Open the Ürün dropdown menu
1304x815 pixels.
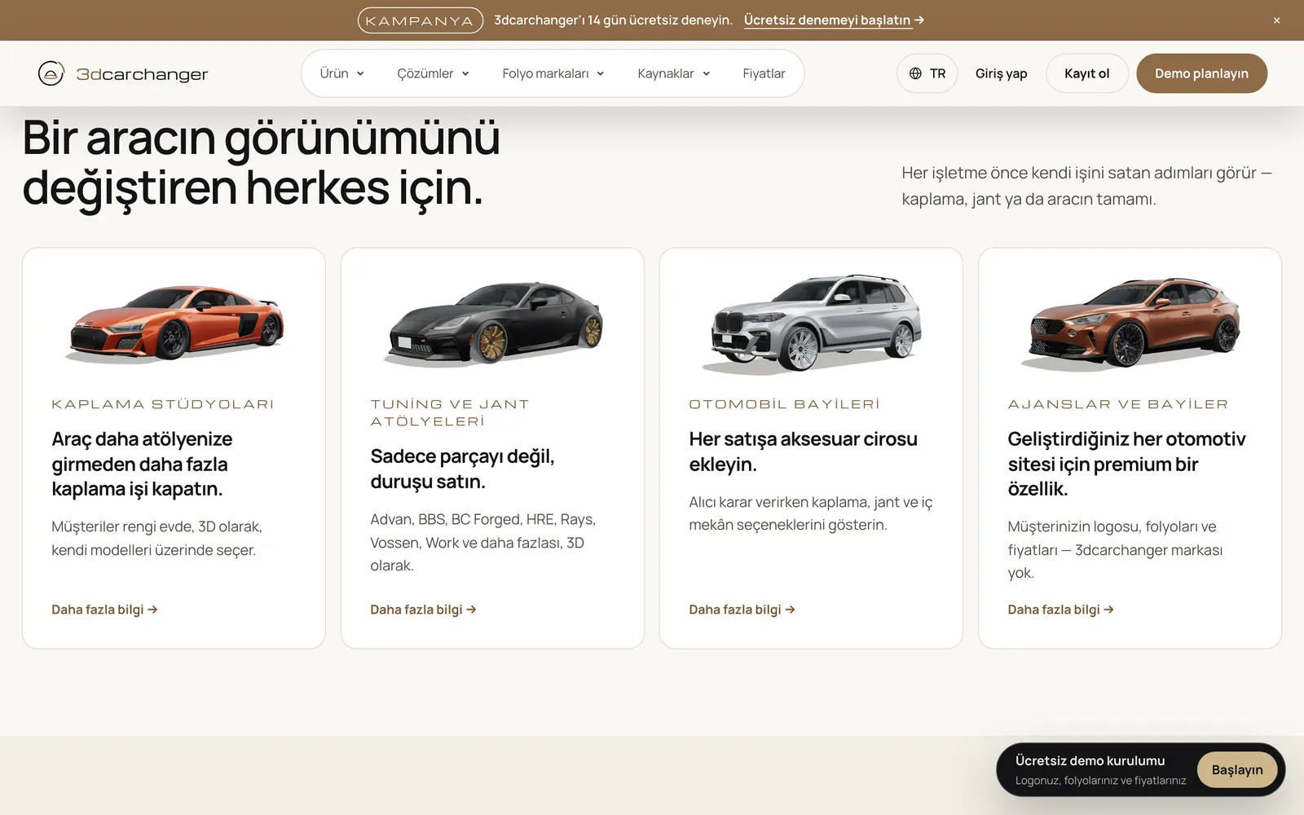coord(341,73)
